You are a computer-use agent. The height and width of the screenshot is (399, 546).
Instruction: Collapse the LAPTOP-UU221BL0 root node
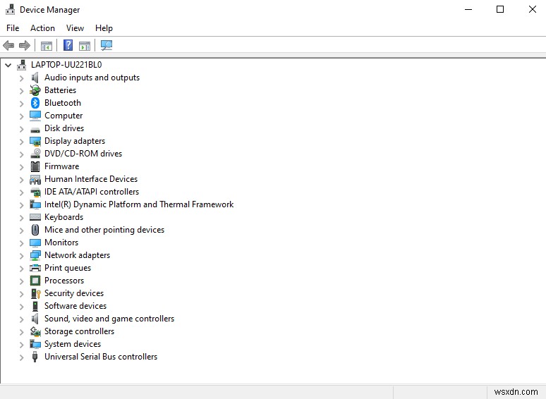pos(8,65)
